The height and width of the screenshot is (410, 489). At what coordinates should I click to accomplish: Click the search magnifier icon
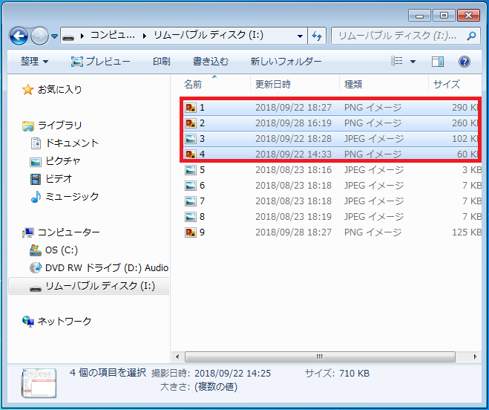471,36
